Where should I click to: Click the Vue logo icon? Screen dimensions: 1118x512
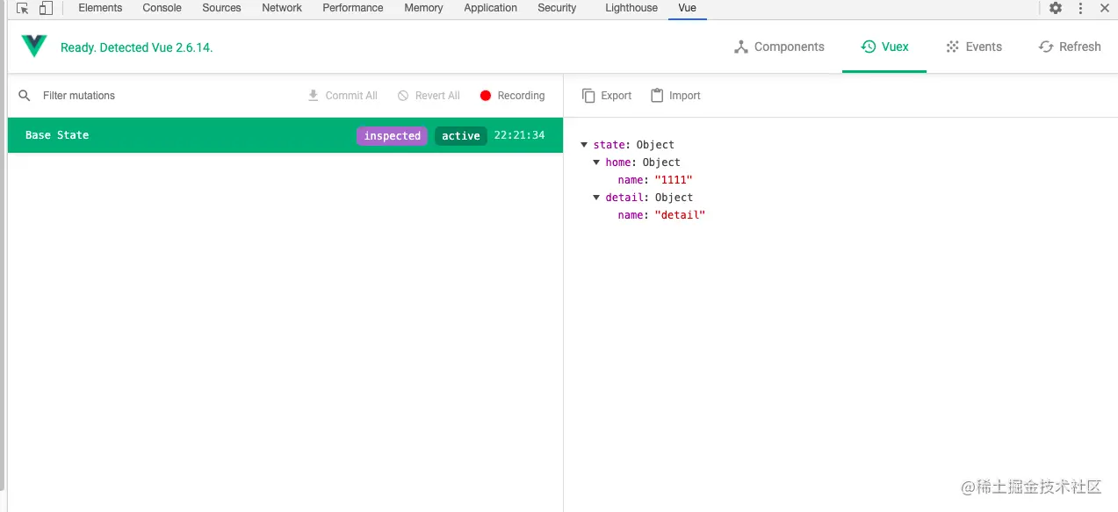[34, 47]
